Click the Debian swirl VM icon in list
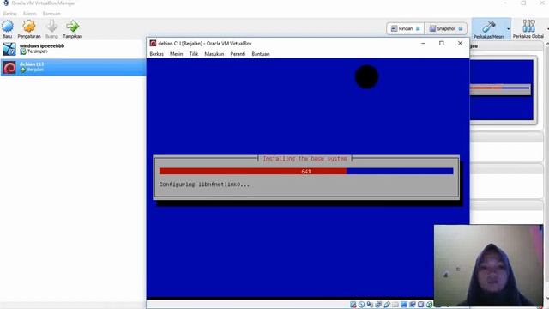The width and height of the screenshot is (549, 309). coord(9,67)
